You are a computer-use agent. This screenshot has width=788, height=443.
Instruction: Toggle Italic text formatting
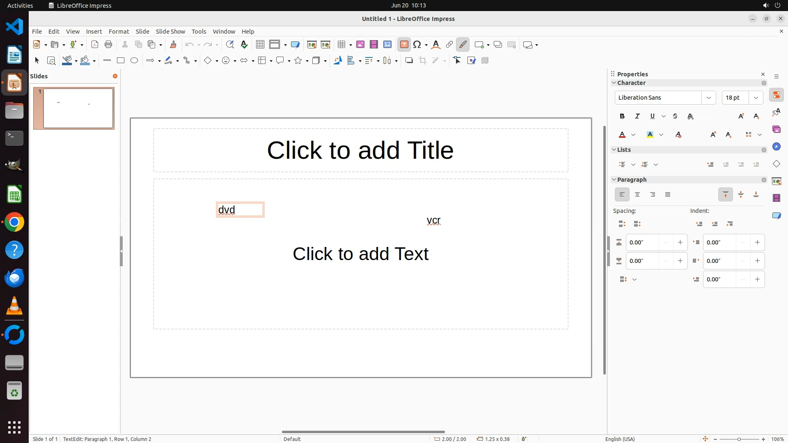(x=637, y=116)
